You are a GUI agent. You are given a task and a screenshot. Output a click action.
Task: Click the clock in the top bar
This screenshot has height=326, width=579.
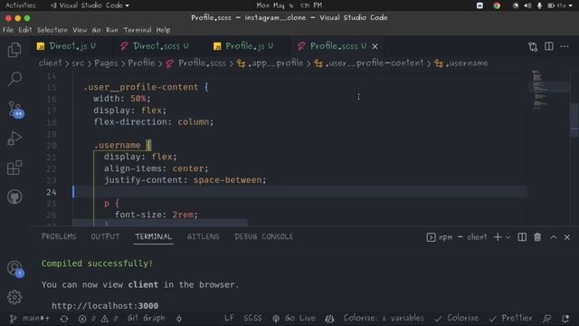(x=289, y=5)
